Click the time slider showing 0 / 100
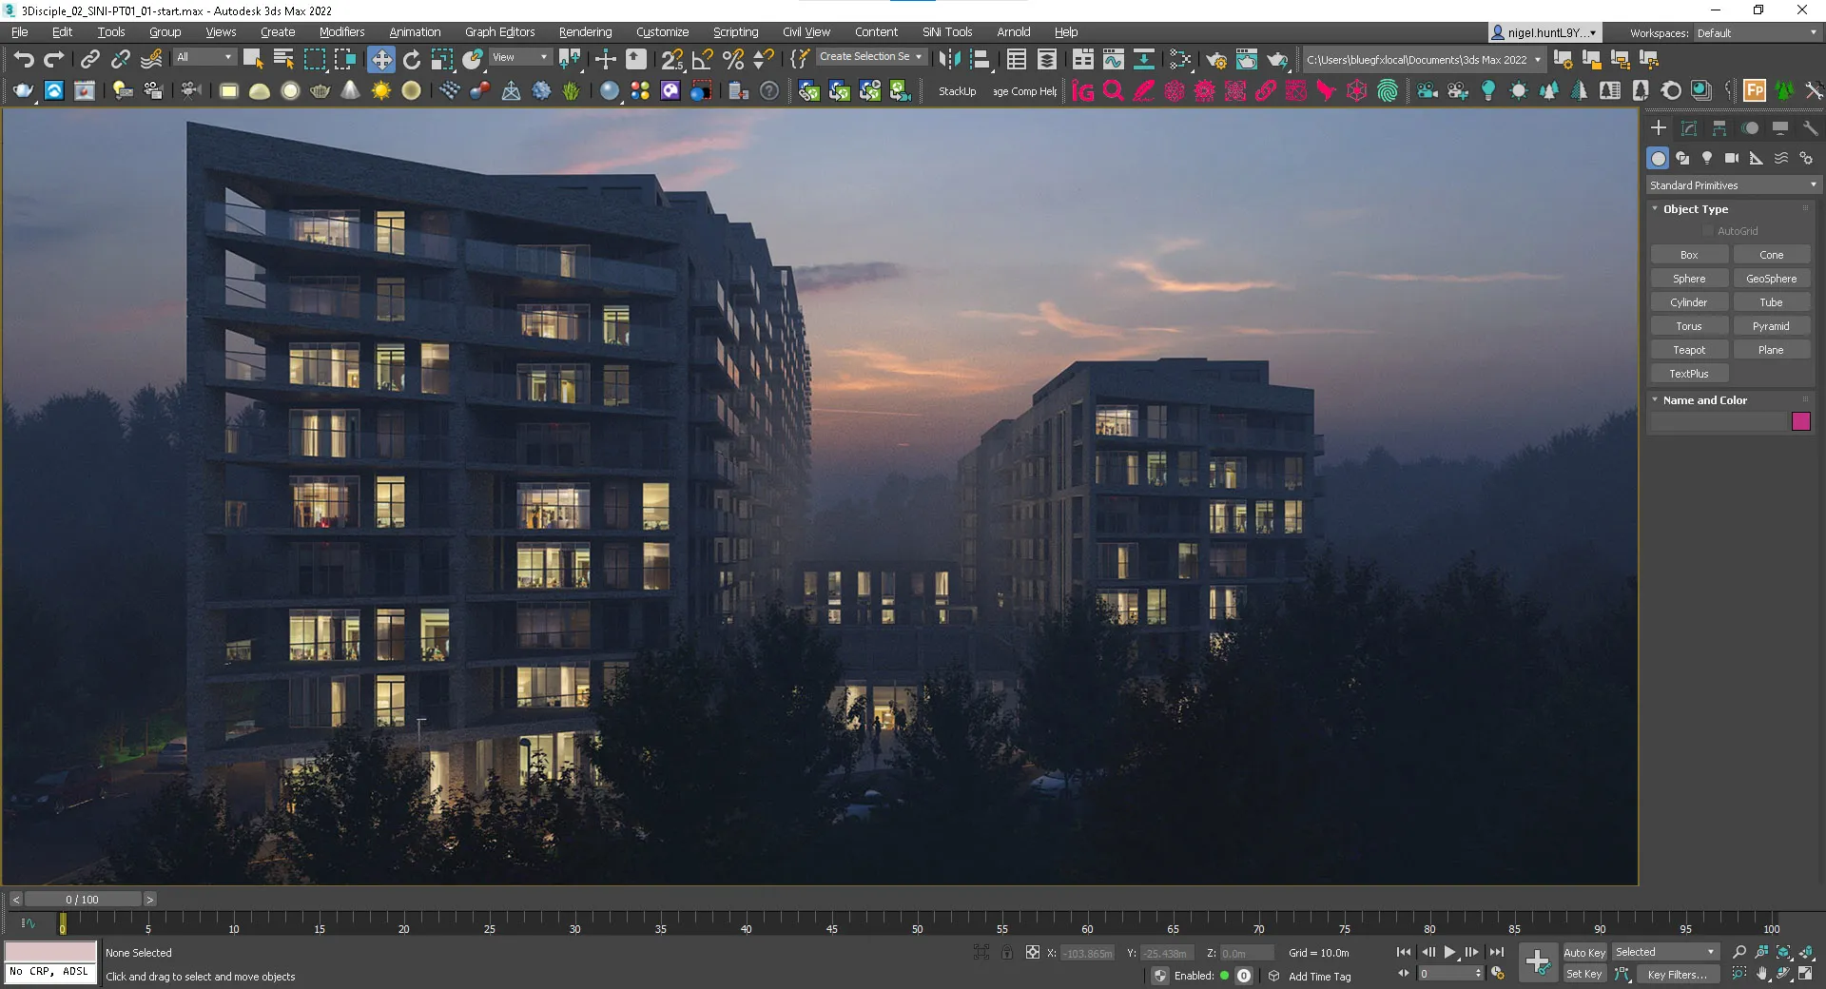Viewport: 1826px width, 989px height. point(83,900)
